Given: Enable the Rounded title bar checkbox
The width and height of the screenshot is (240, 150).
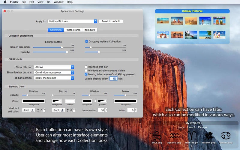Looking at the screenshot, I should click(86, 67).
